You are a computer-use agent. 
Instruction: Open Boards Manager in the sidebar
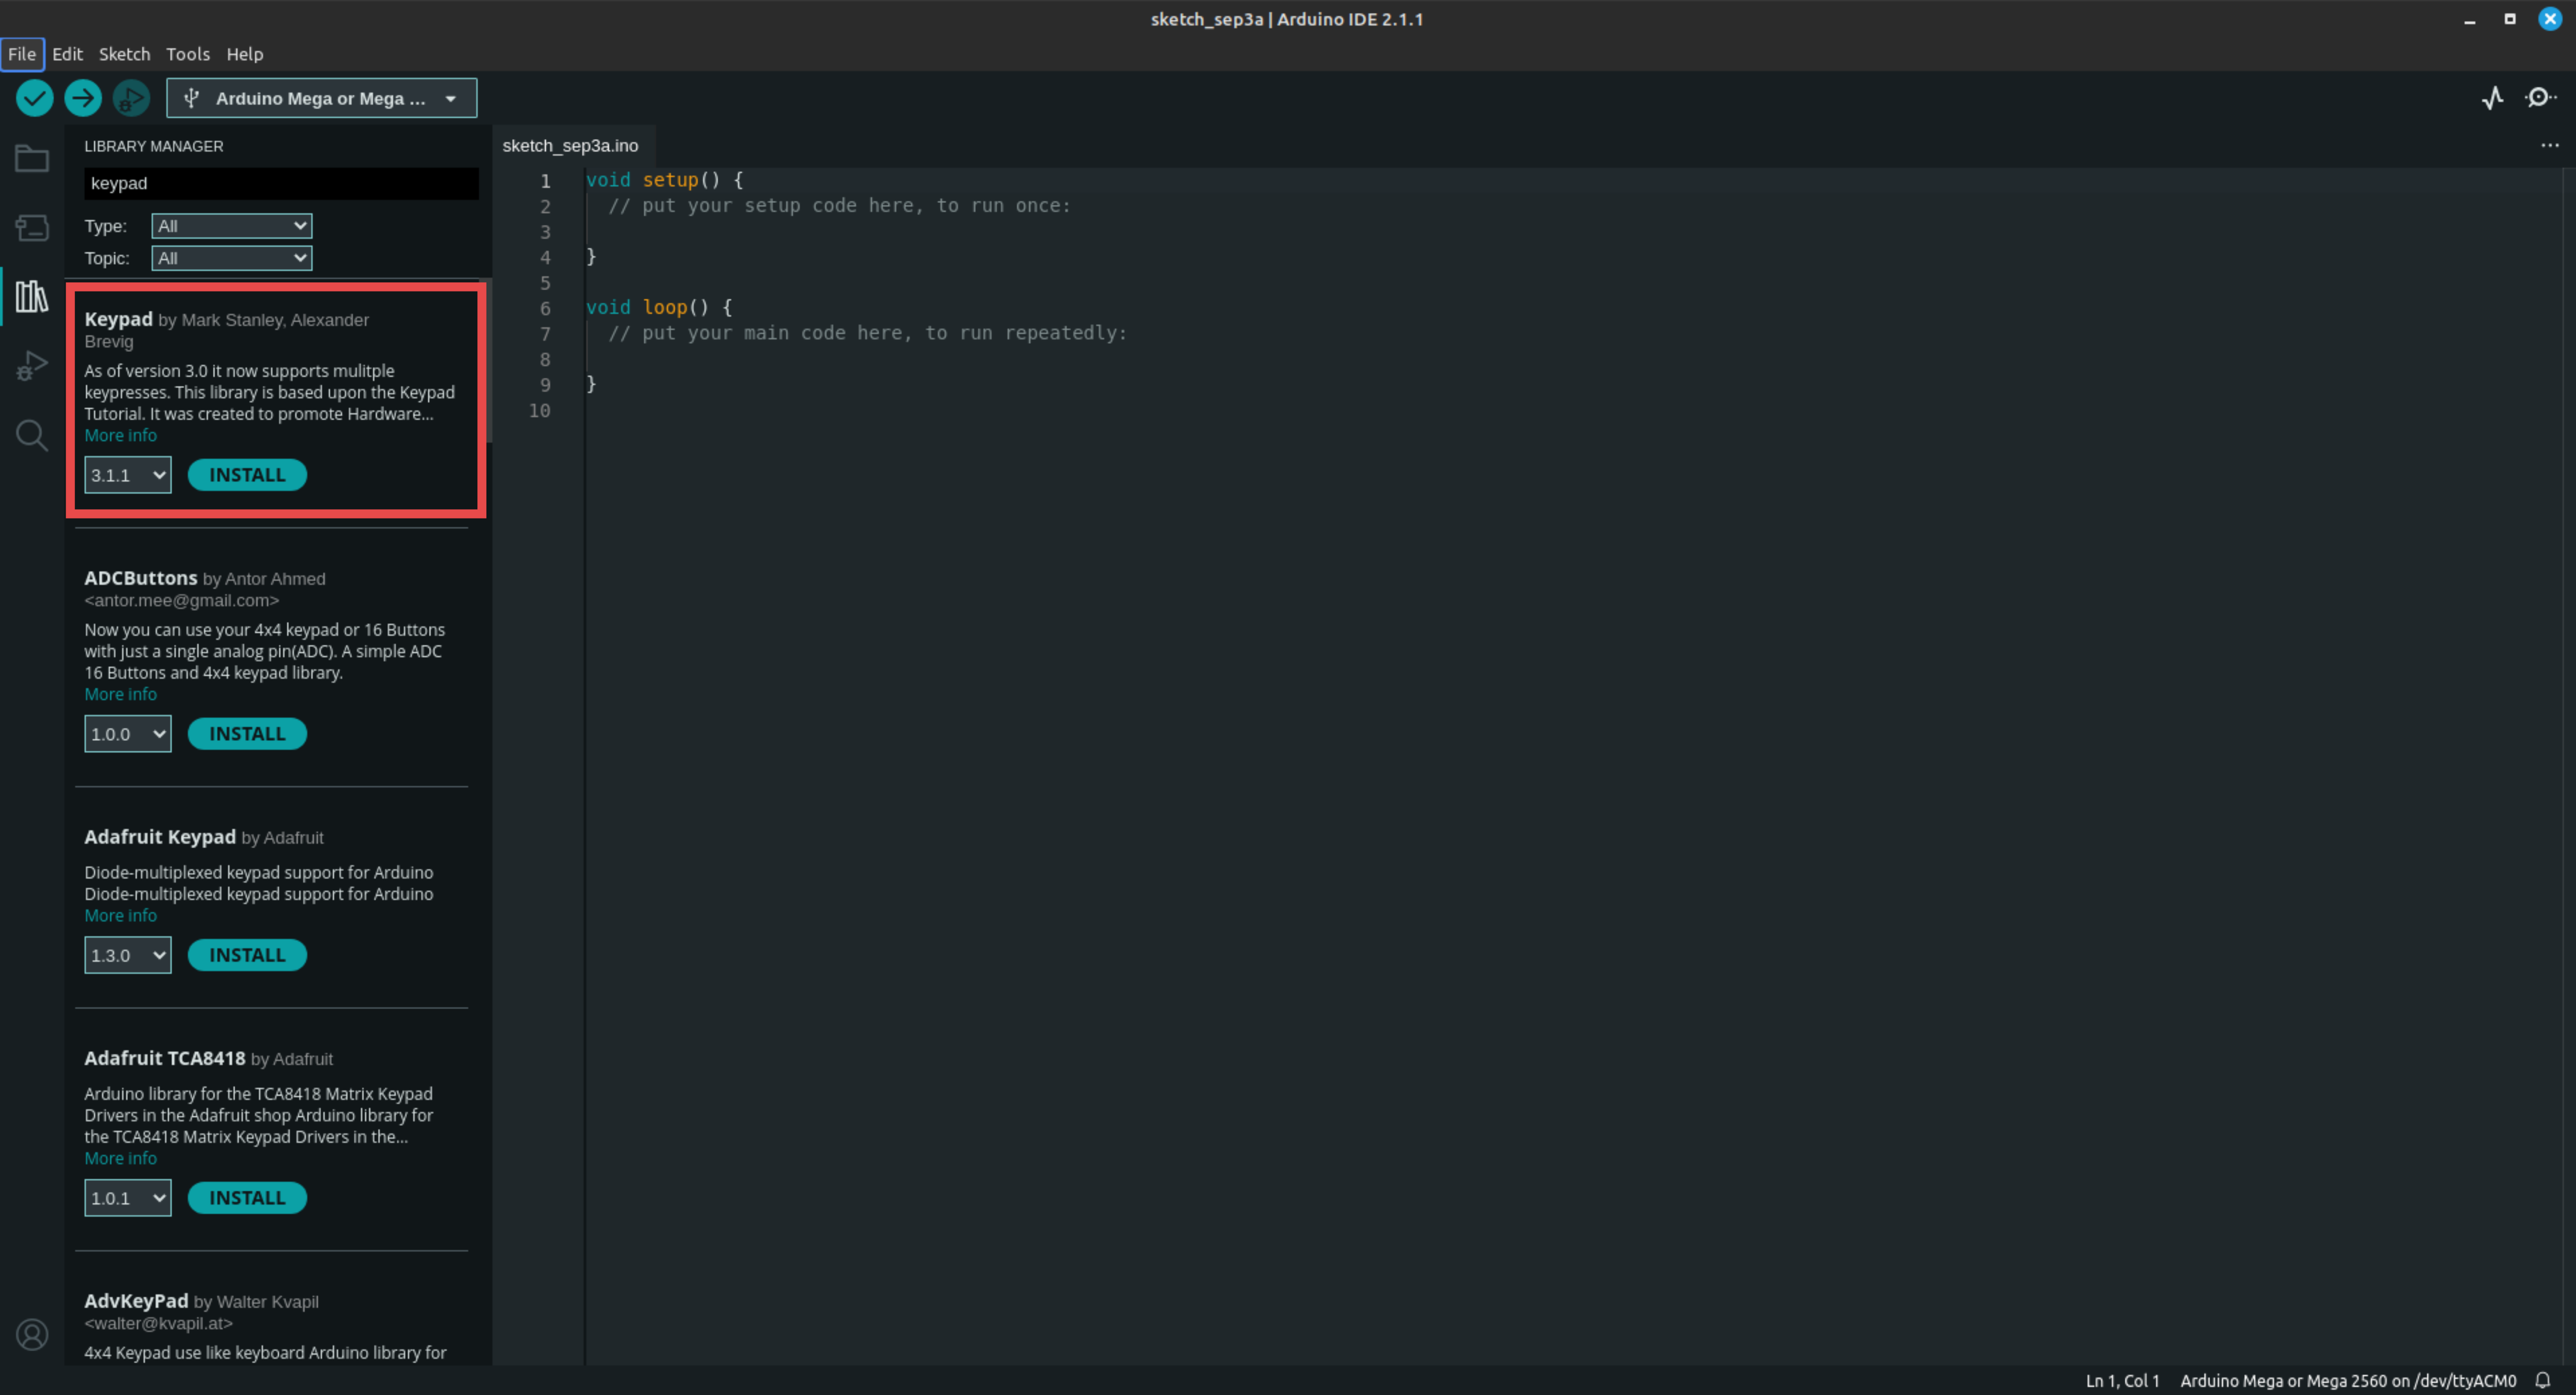[32, 228]
